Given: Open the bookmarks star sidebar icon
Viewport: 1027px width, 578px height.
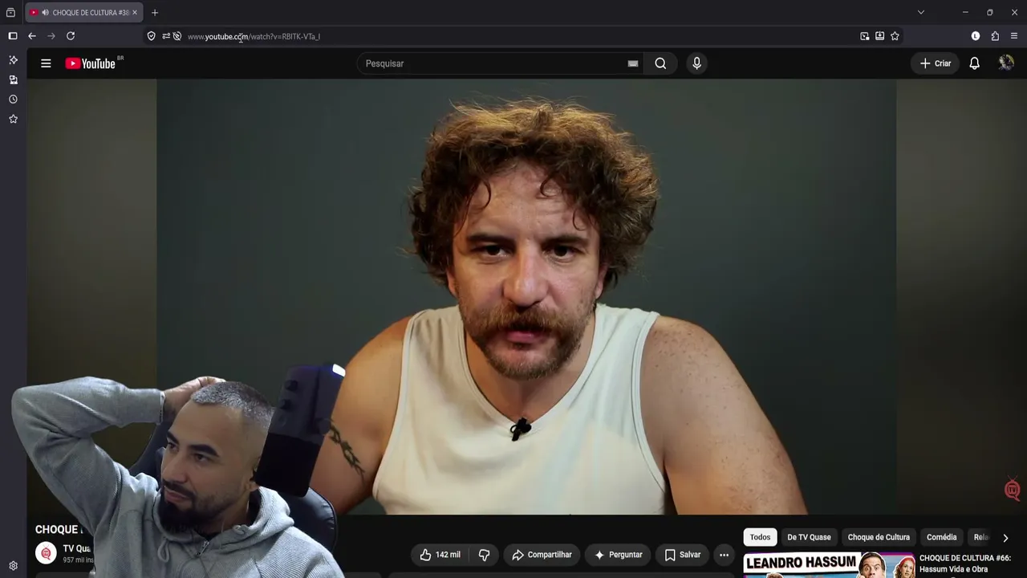Looking at the screenshot, I should click(x=13, y=119).
